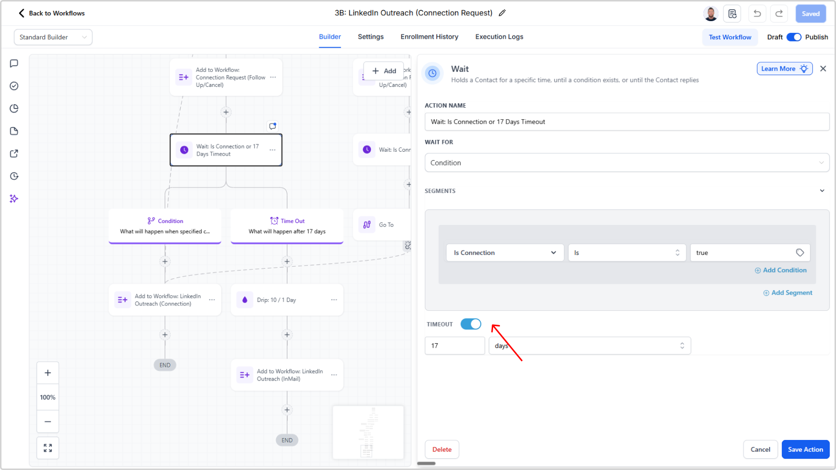Click the timeout days number field
Image resolution: width=836 pixels, height=470 pixels.
click(x=454, y=346)
